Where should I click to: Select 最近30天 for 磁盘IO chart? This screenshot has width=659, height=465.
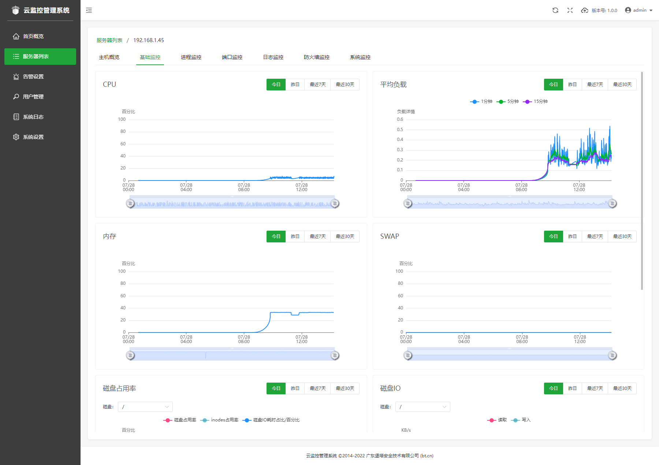[x=622, y=388]
